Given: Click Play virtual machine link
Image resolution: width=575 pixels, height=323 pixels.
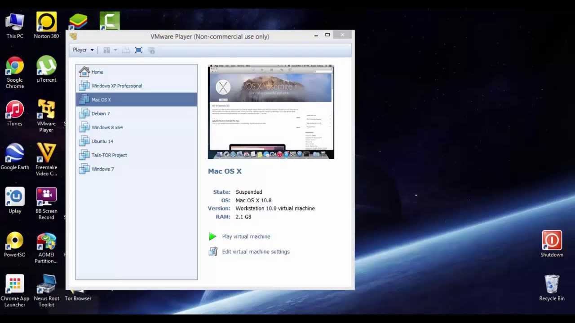Looking at the screenshot, I should click(x=246, y=236).
